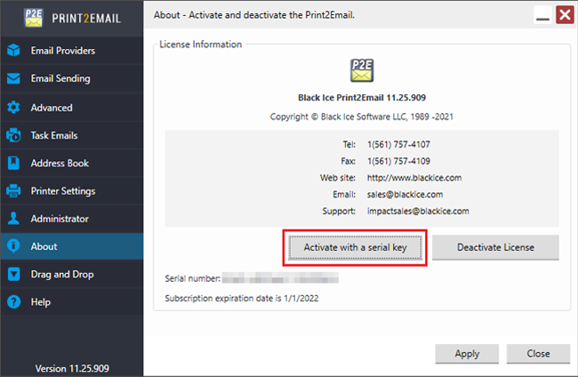Close window with red X button
578x377 pixels.
click(565, 15)
